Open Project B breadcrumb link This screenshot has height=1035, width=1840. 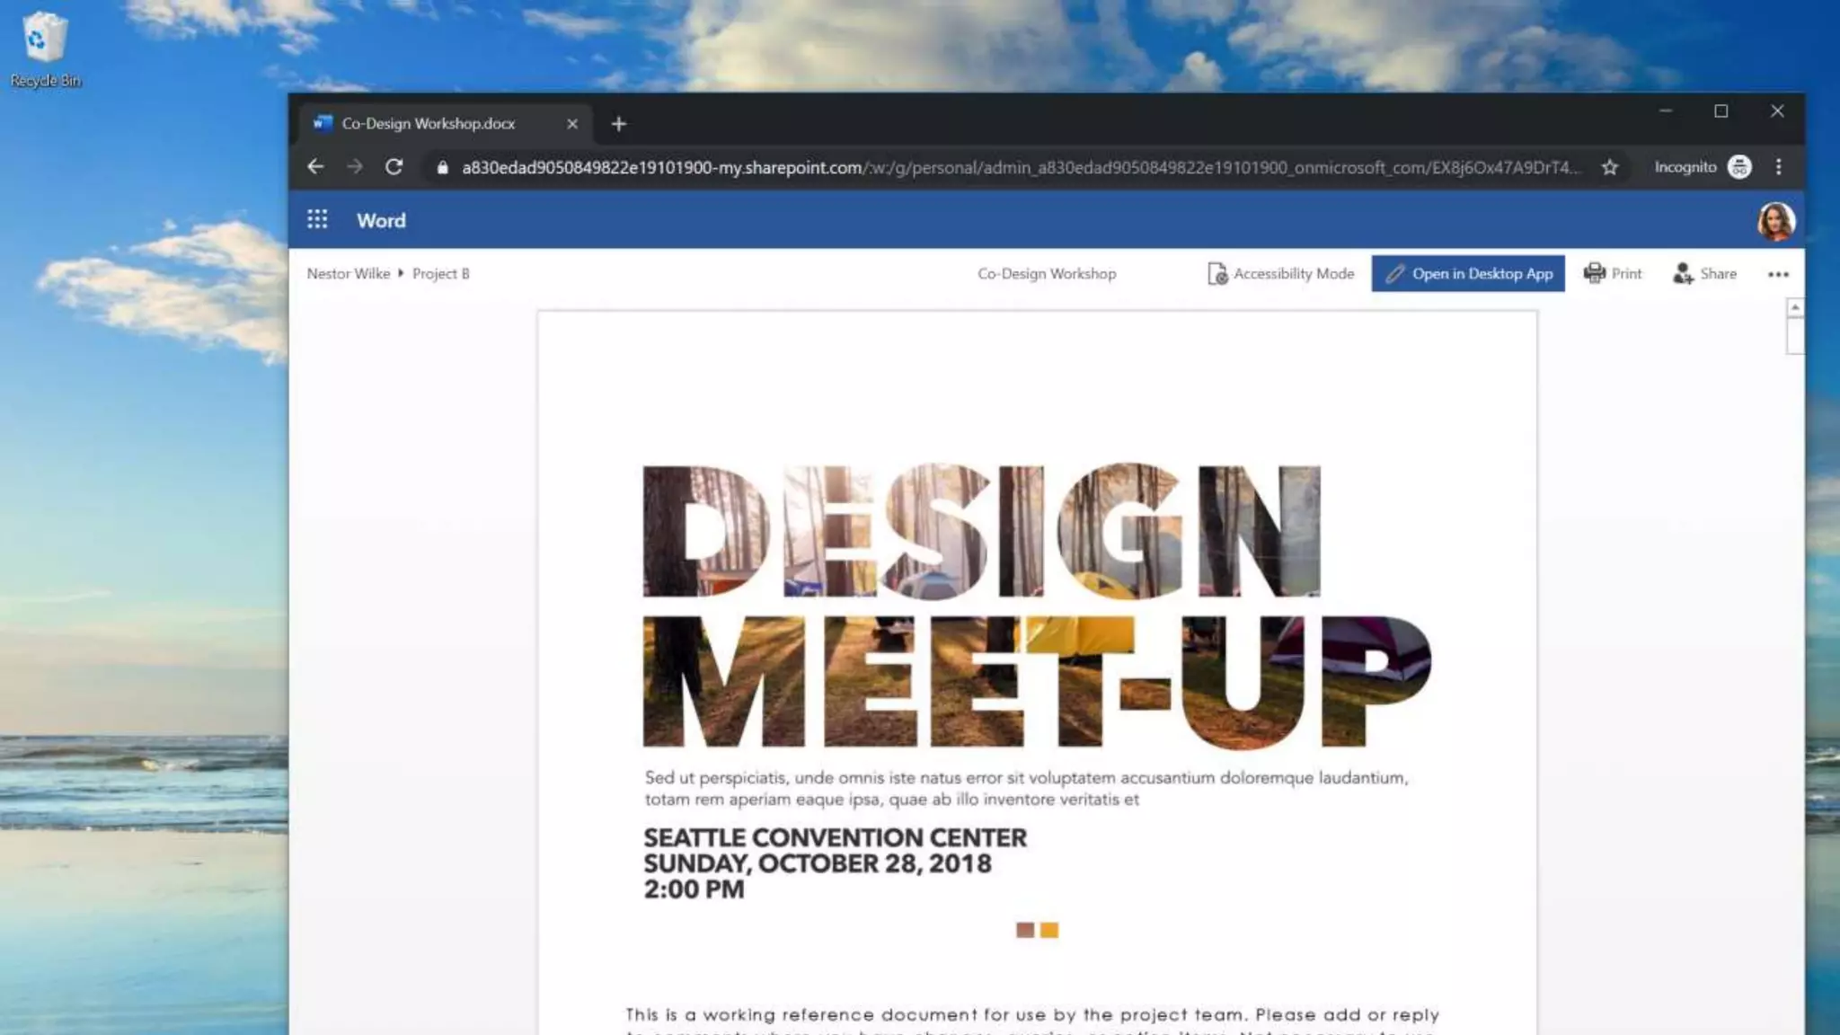point(441,274)
